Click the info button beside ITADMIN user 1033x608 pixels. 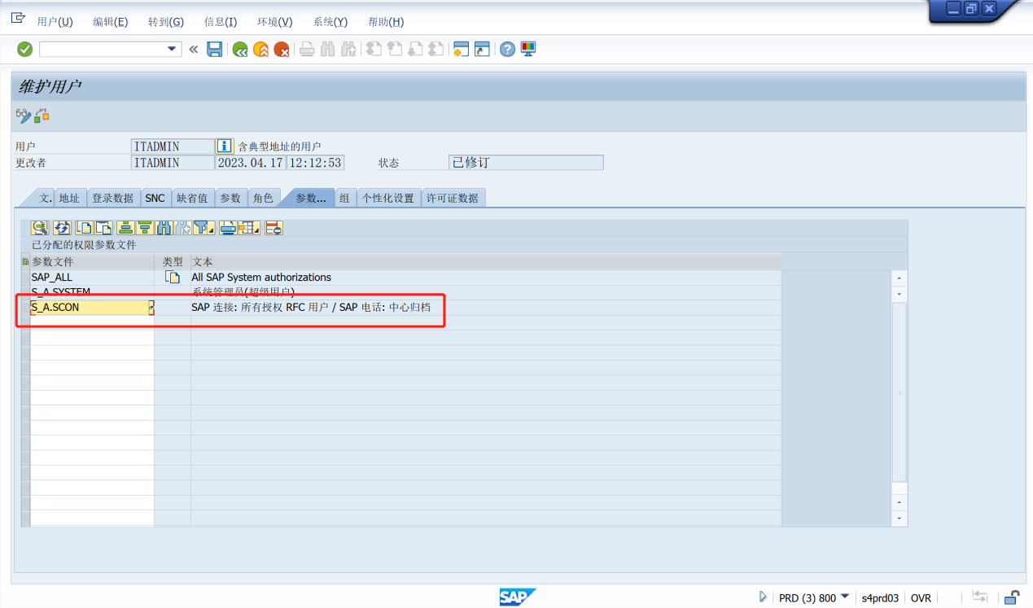pos(225,147)
